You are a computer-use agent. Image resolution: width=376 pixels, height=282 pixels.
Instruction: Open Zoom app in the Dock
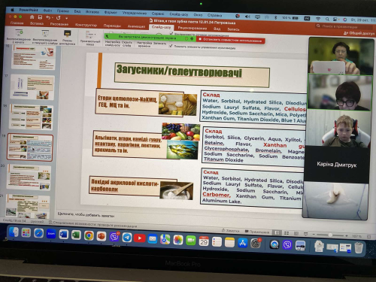tap(51, 234)
